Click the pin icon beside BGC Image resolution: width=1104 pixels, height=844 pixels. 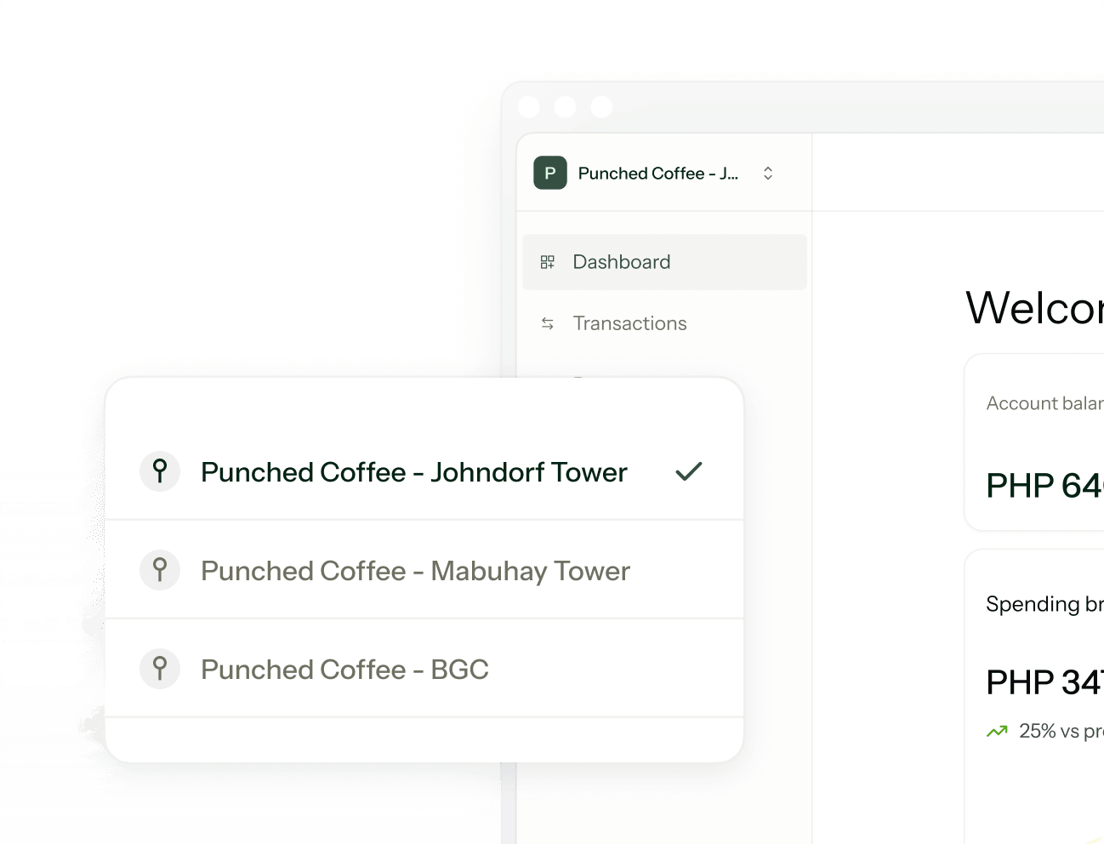[x=160, y=669]
